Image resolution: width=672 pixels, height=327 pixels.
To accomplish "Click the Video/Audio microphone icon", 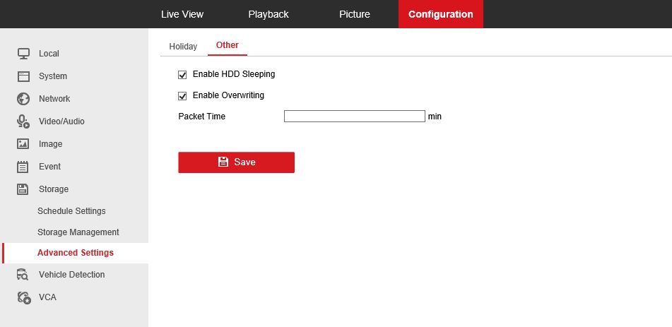I will pyautogui.click(x=23, y=121).
